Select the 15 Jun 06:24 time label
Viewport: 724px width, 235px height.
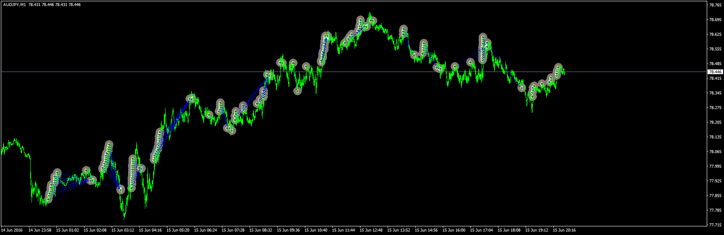point(205,230)
